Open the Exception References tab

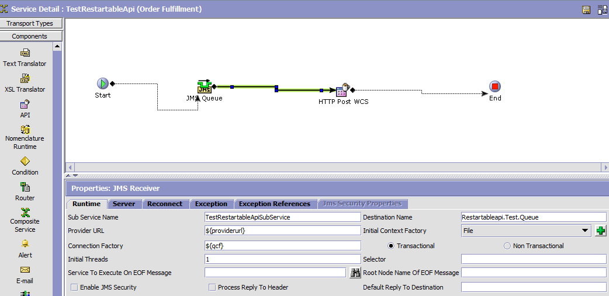click(x=275, y=204)
